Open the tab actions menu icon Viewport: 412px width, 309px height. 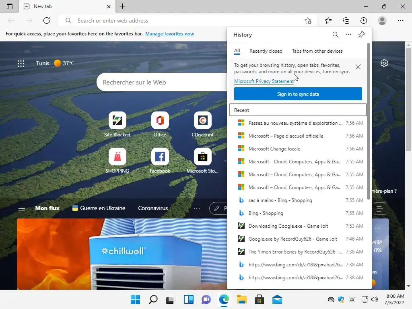[x=10, y=6]
